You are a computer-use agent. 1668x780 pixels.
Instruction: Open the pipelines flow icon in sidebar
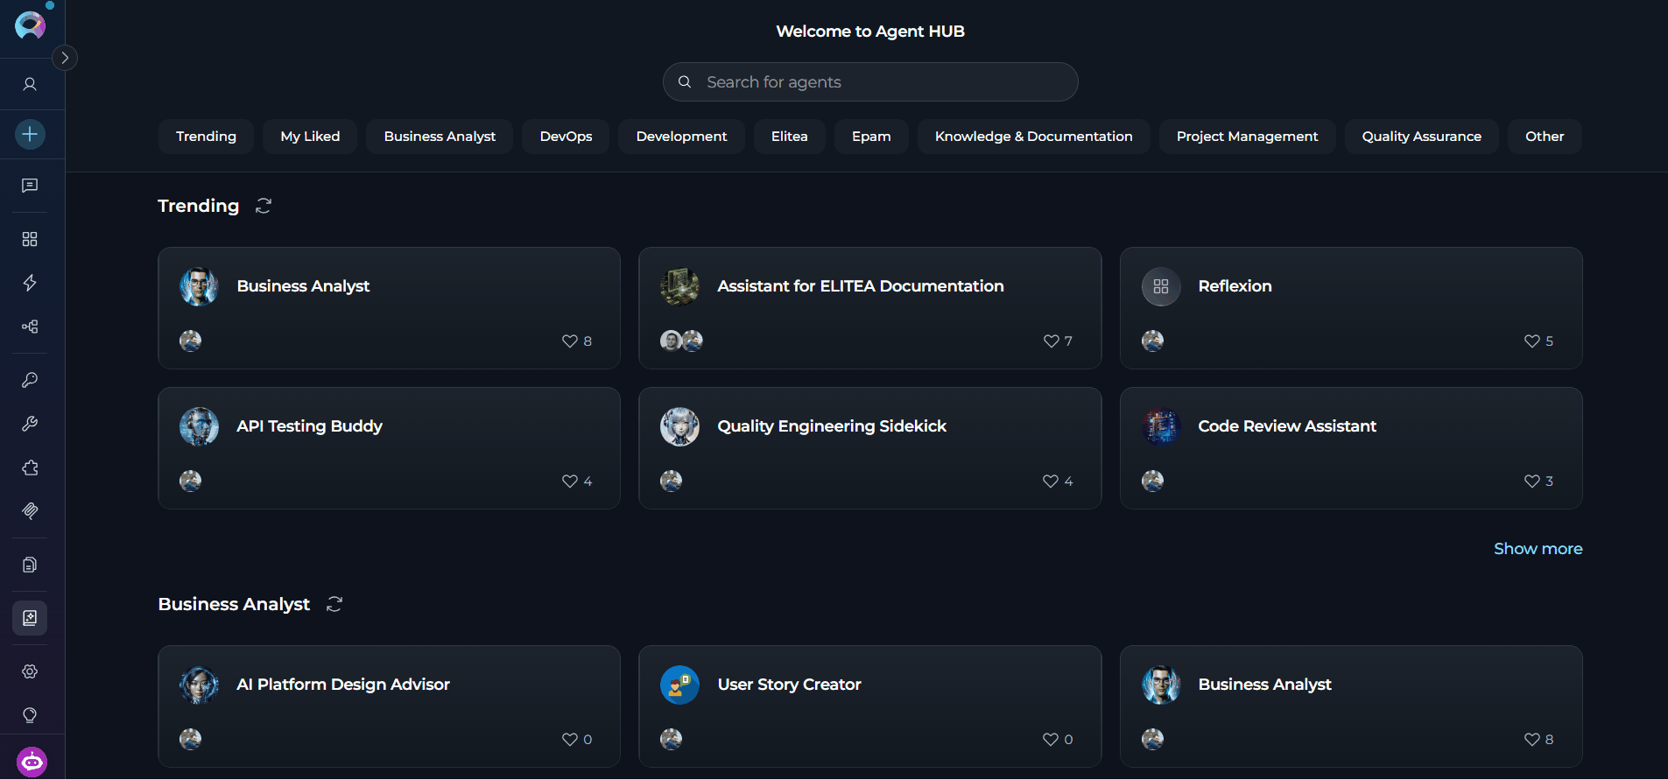(30, 327)
